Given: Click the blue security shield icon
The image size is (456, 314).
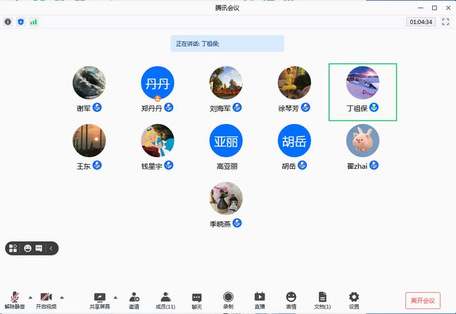Looking at the screenshot, I should point(20,22).
